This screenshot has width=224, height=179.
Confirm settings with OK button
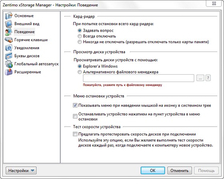pos(153,171)
